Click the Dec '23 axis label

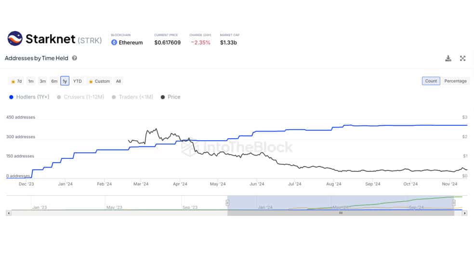point(26,184)
